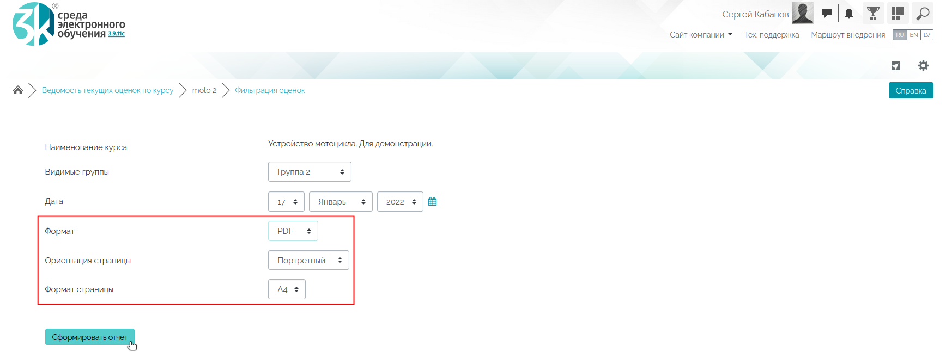The height and width of the screenshot is (359, 946).
Task: Open the trophy achievements icon
Action: coord(873,13)
